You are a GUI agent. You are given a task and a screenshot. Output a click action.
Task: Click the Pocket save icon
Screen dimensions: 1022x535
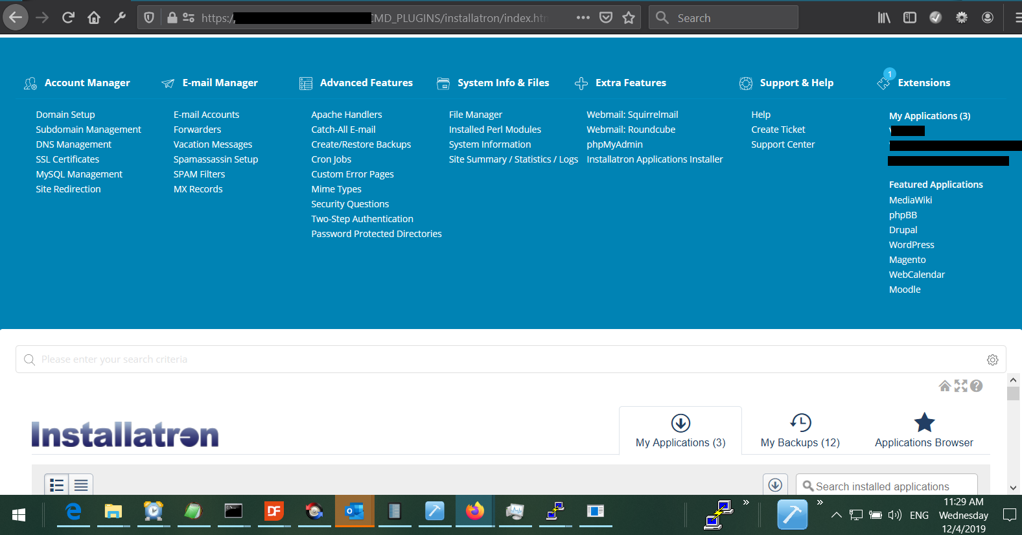pyautogui.click(x=606, y=17)
